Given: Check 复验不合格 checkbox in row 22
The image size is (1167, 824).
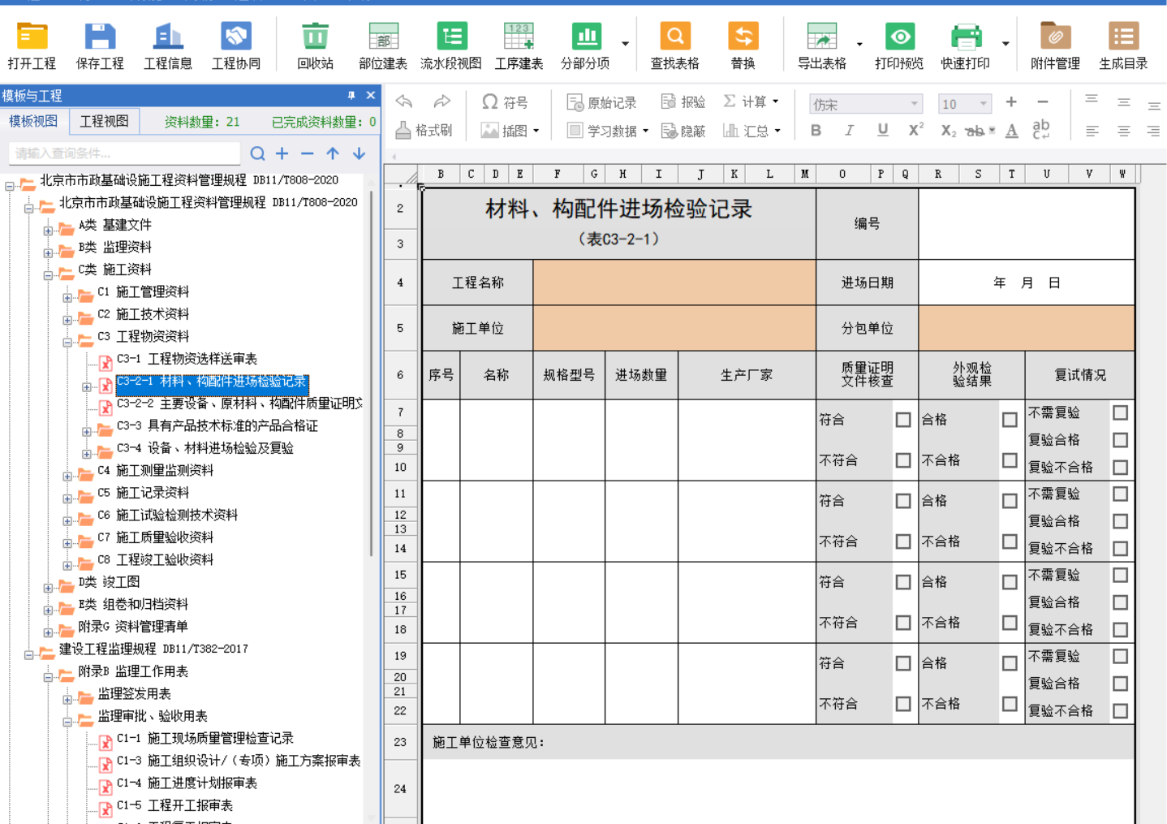Looking at the screenshot, I should pyautogui.click(x=1121, y=711).
